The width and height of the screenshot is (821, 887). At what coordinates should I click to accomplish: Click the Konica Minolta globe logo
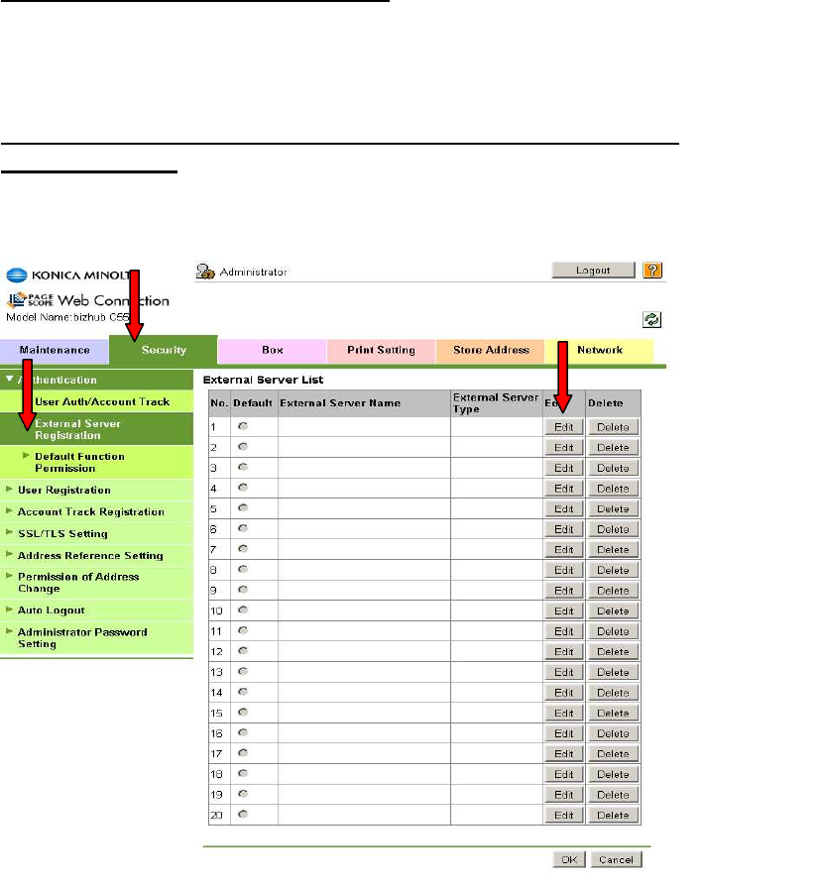[17, 276]
